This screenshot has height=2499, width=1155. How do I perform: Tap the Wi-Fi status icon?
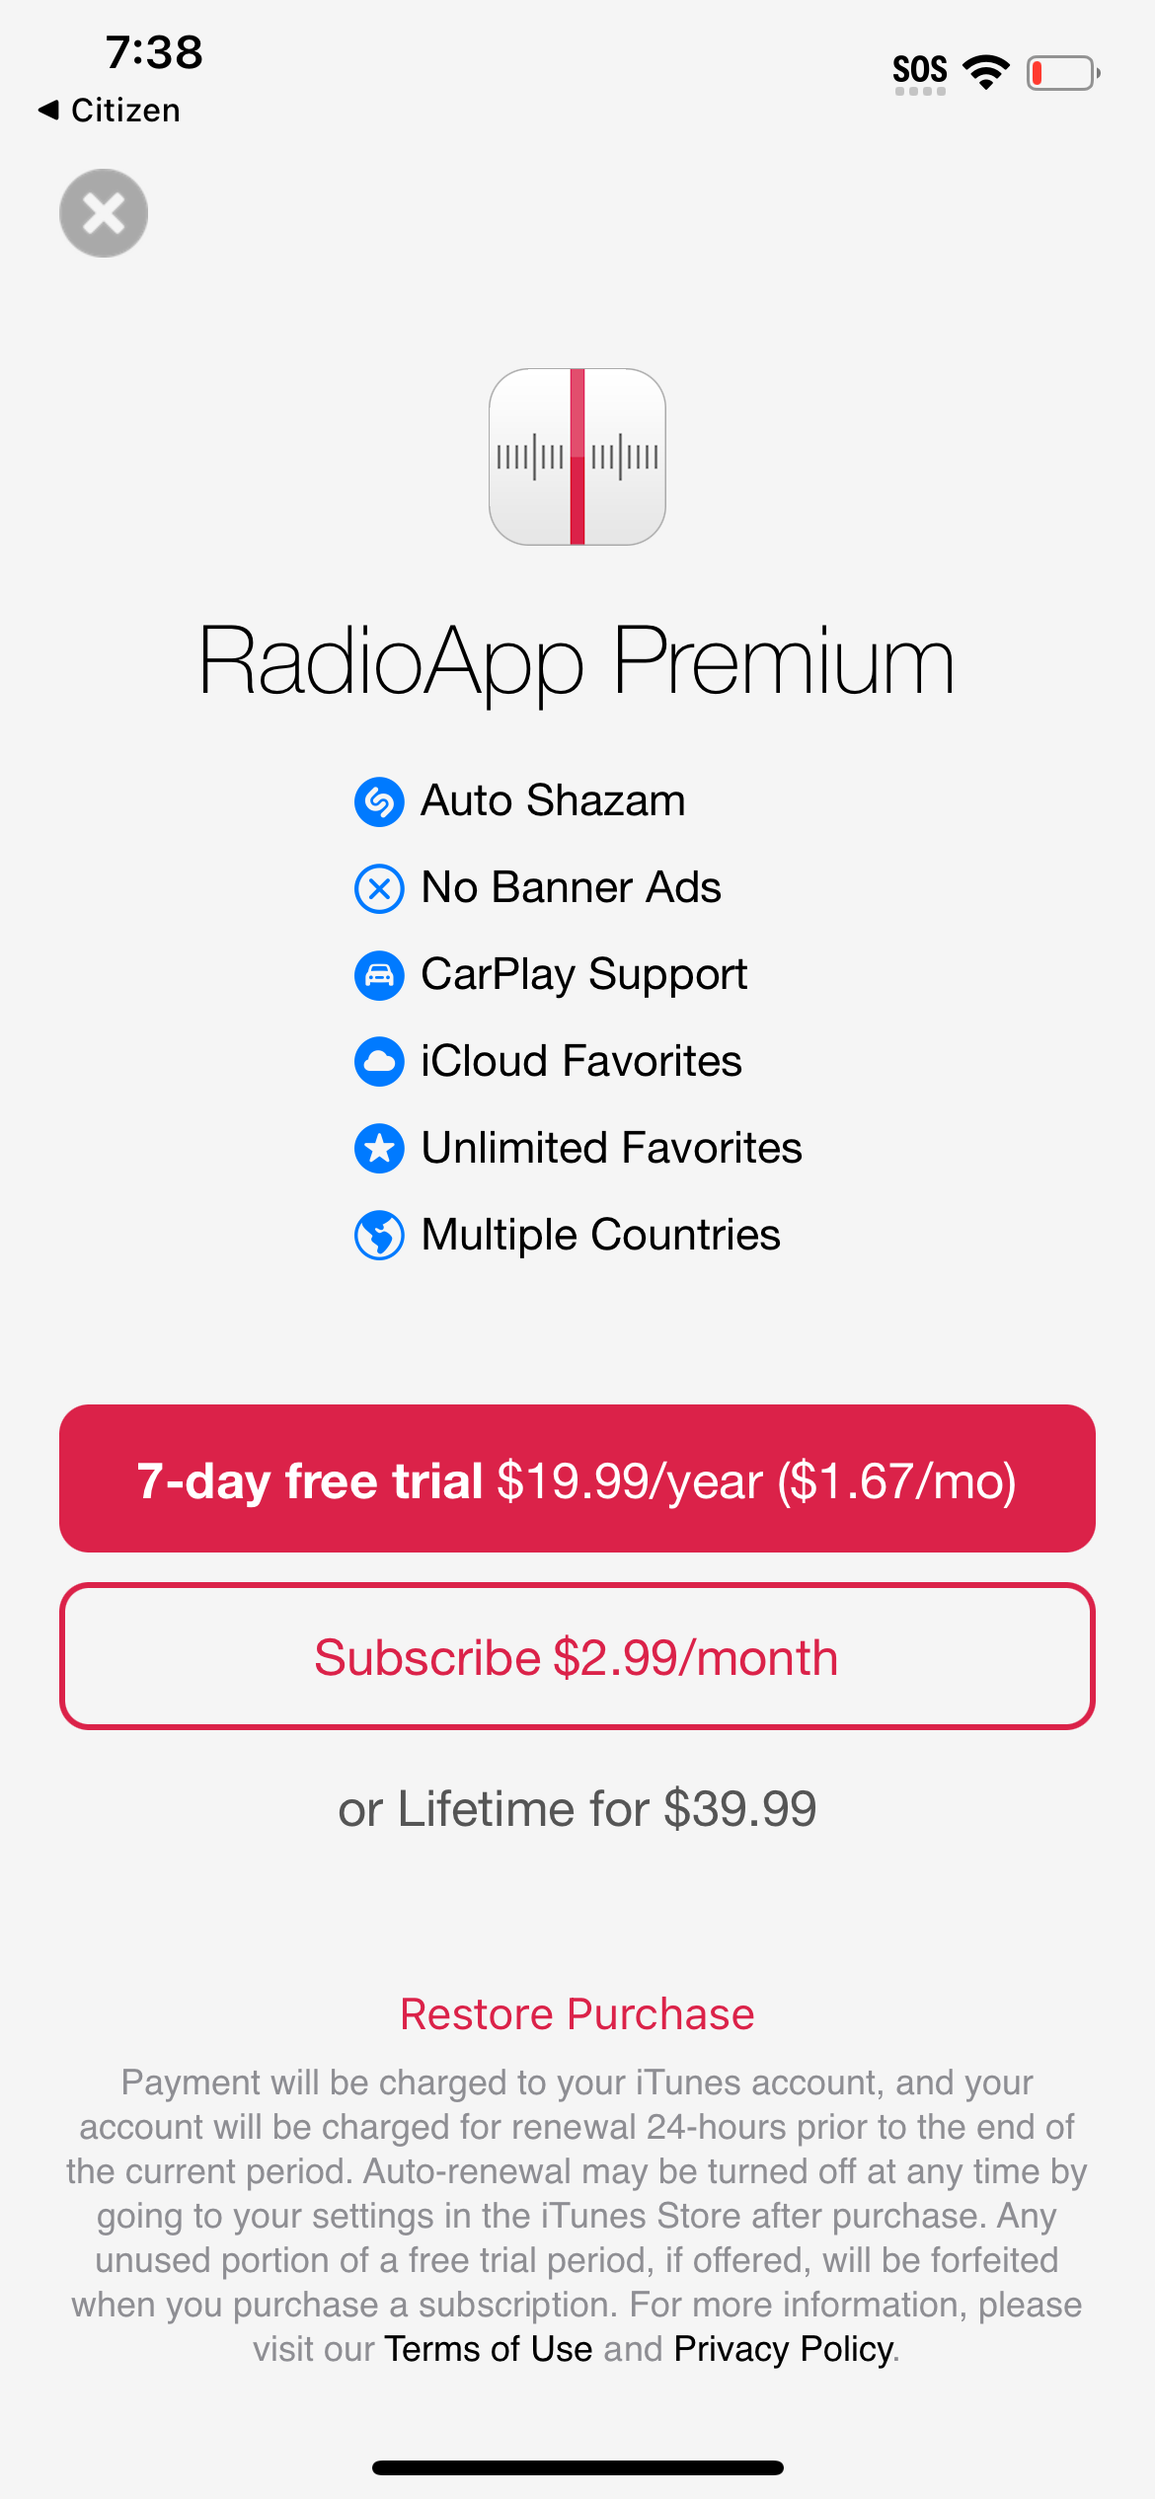[985, 72]
